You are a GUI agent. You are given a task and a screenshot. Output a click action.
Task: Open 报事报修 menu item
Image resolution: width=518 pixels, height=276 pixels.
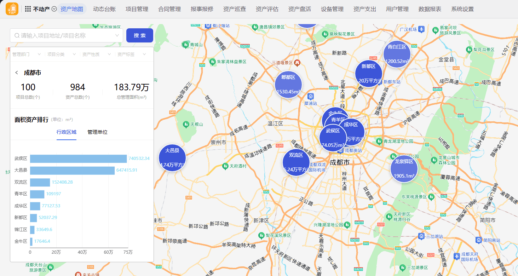point(202,9)
